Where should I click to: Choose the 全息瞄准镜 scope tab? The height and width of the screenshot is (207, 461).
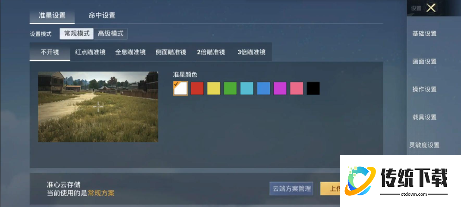130,52
